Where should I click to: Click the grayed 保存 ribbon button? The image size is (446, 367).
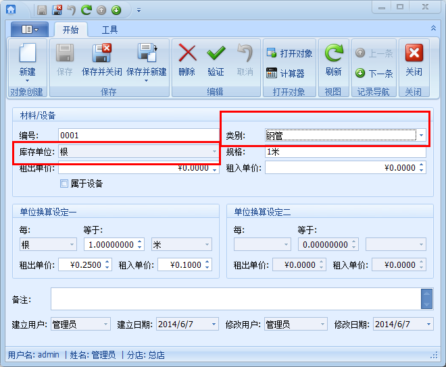pos(65,61)
